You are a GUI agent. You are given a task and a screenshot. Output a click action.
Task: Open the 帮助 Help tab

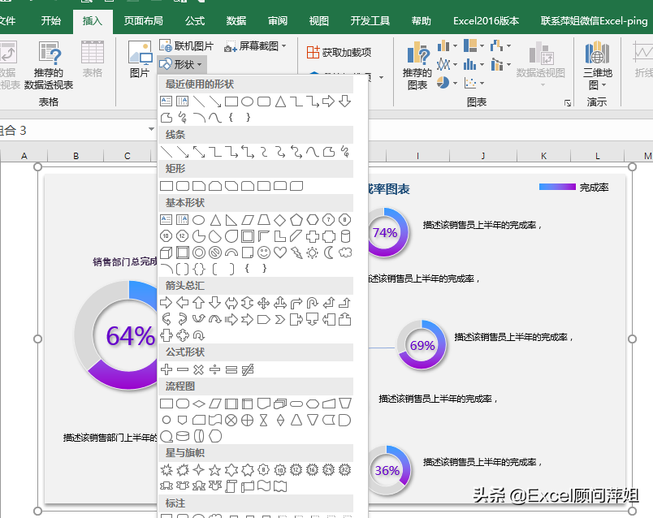[x=421, y=21]
